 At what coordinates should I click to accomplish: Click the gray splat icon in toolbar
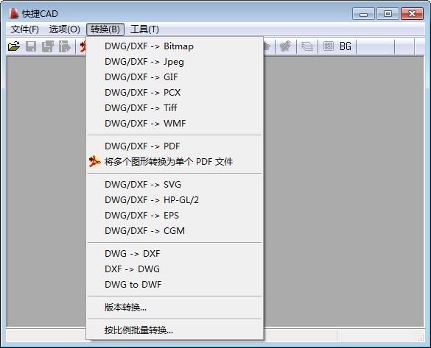(x=285, y=46)
